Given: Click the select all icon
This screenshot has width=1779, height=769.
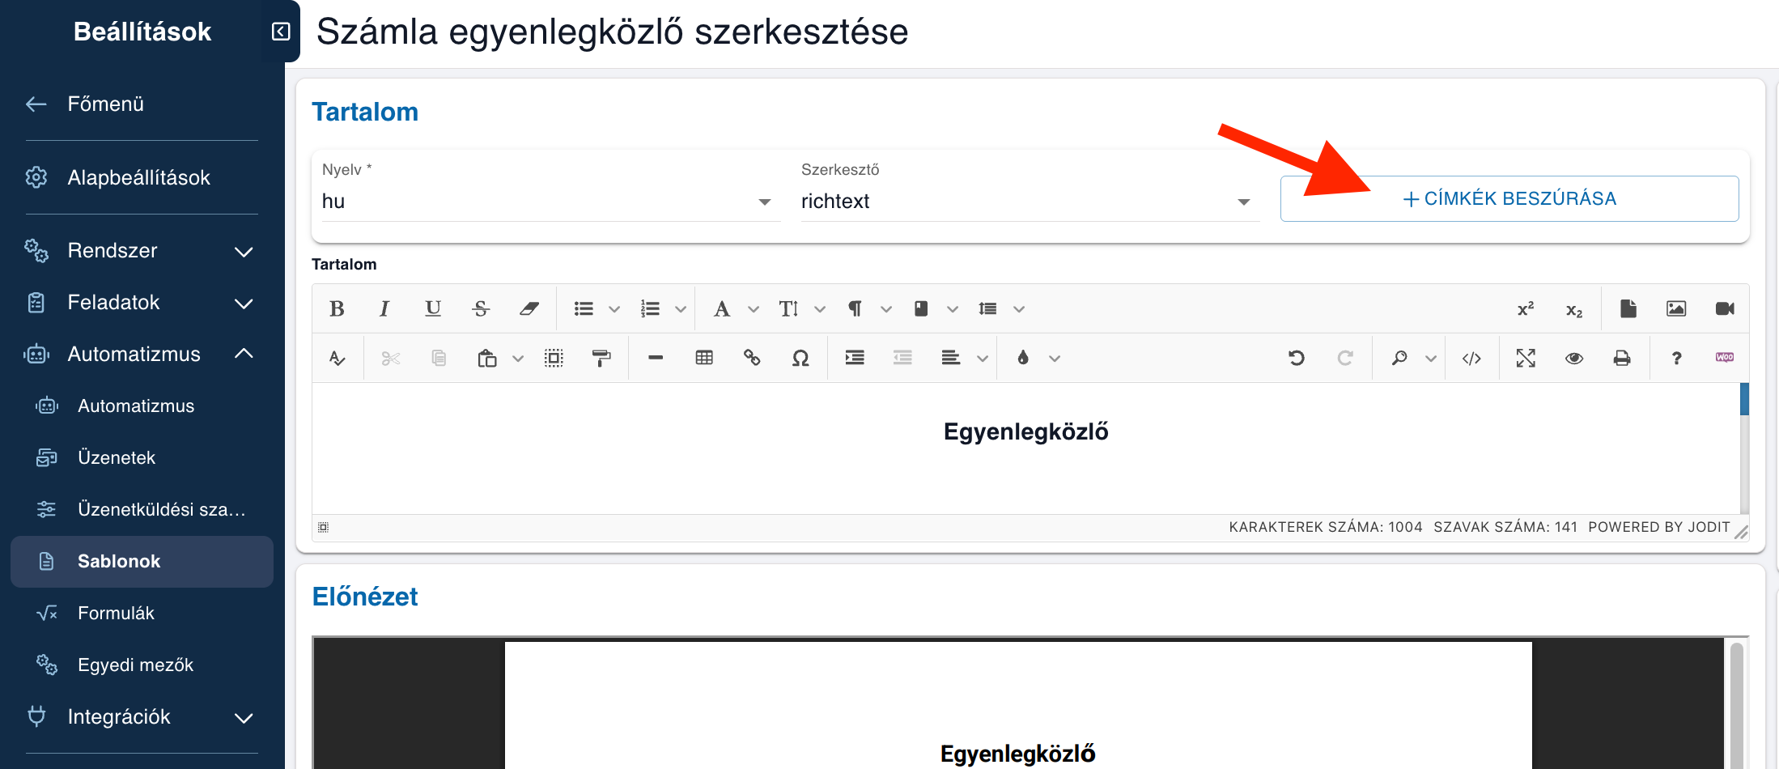Looking at the screenshot, I should [554, 358].
